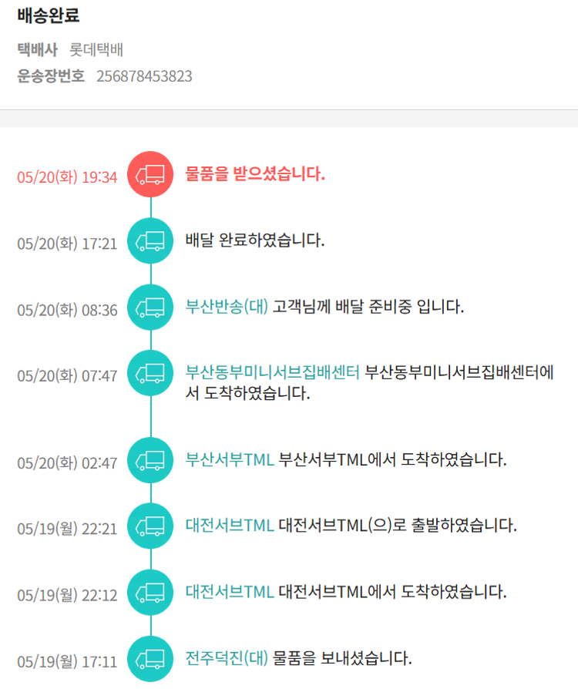Click the truck icon beside 배달 완료하였습니다

click(x=150, y=241)
